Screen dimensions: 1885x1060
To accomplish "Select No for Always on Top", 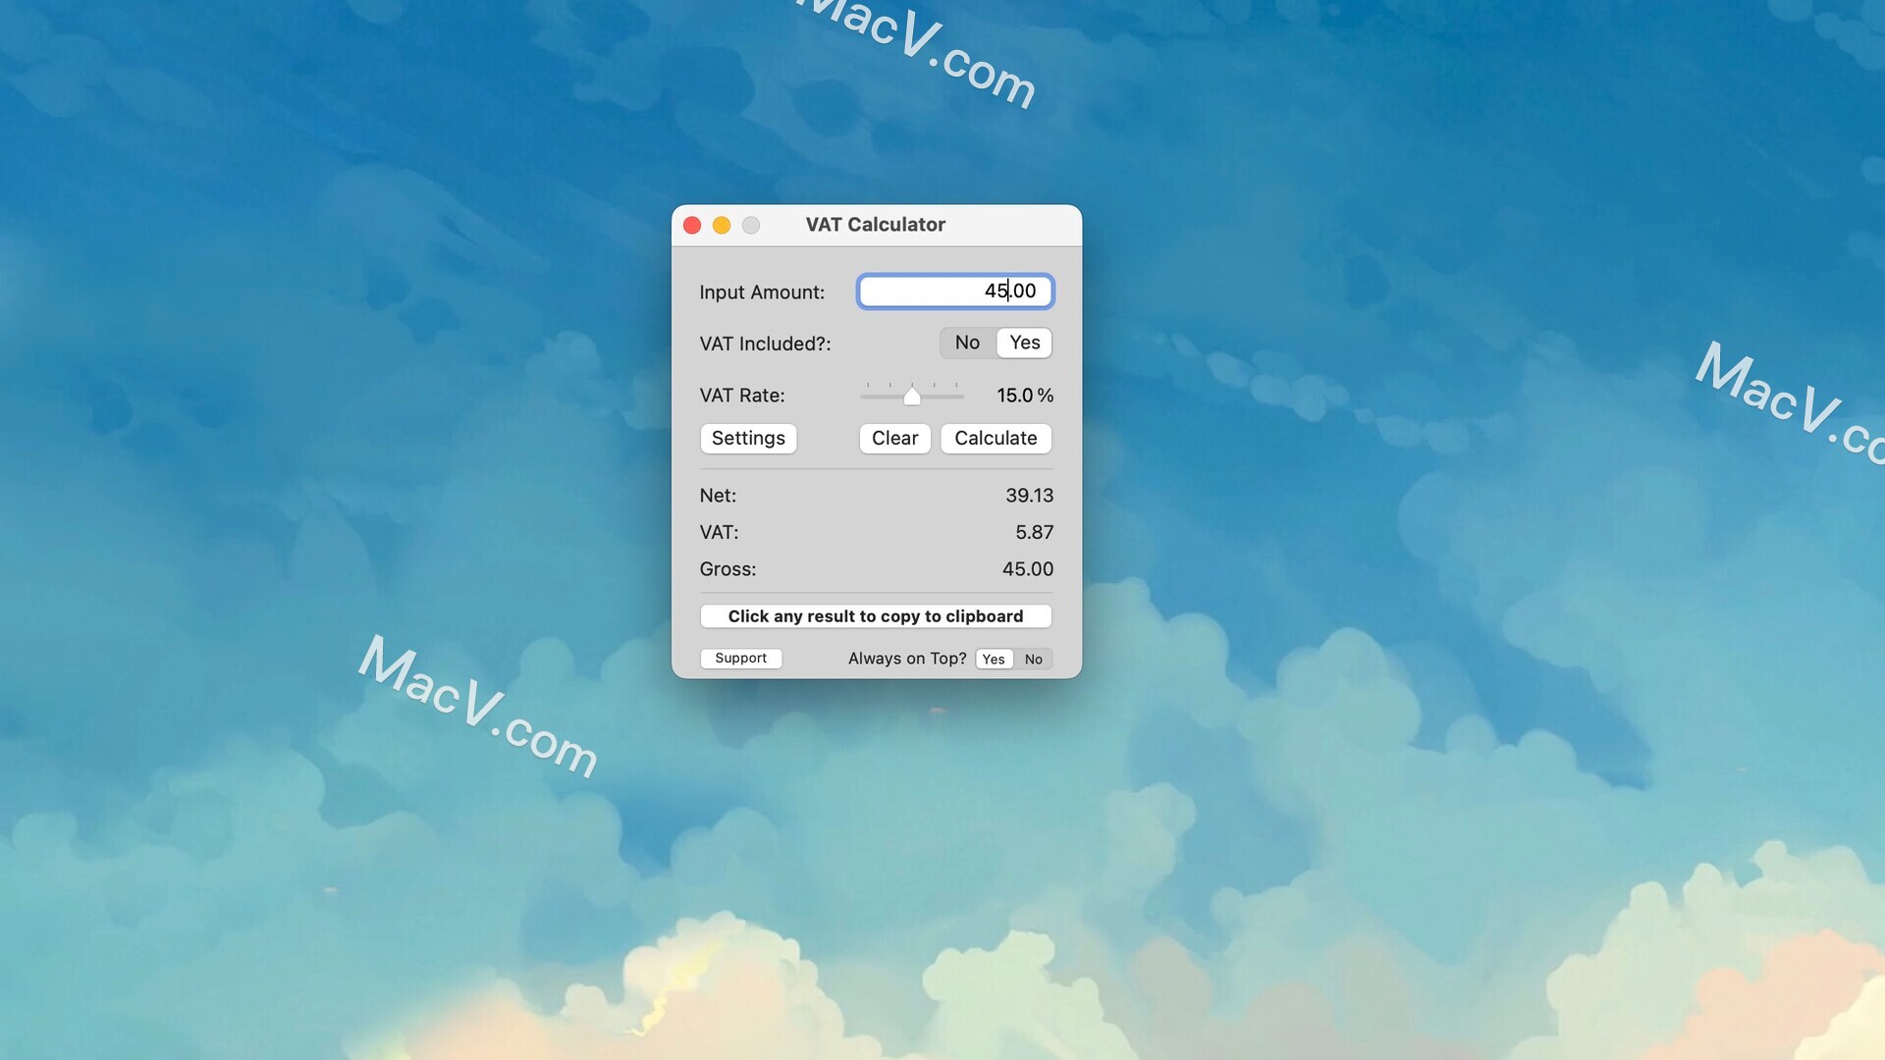I will (x=1033, y=658).
